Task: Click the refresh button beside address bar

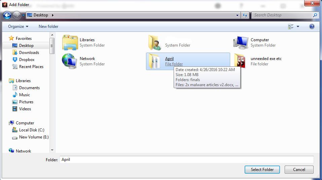Action: pos(245,15)
